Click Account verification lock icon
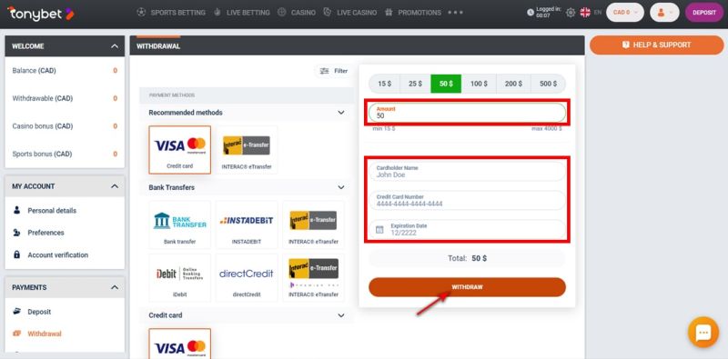This screenshot has height=359, width=728. tap(16, 254)
